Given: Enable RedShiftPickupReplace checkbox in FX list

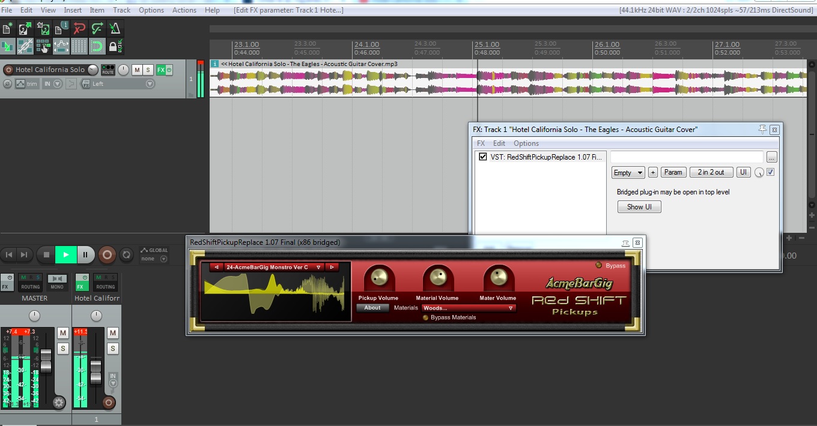Looking at the screenshot, I should point(482,157).
